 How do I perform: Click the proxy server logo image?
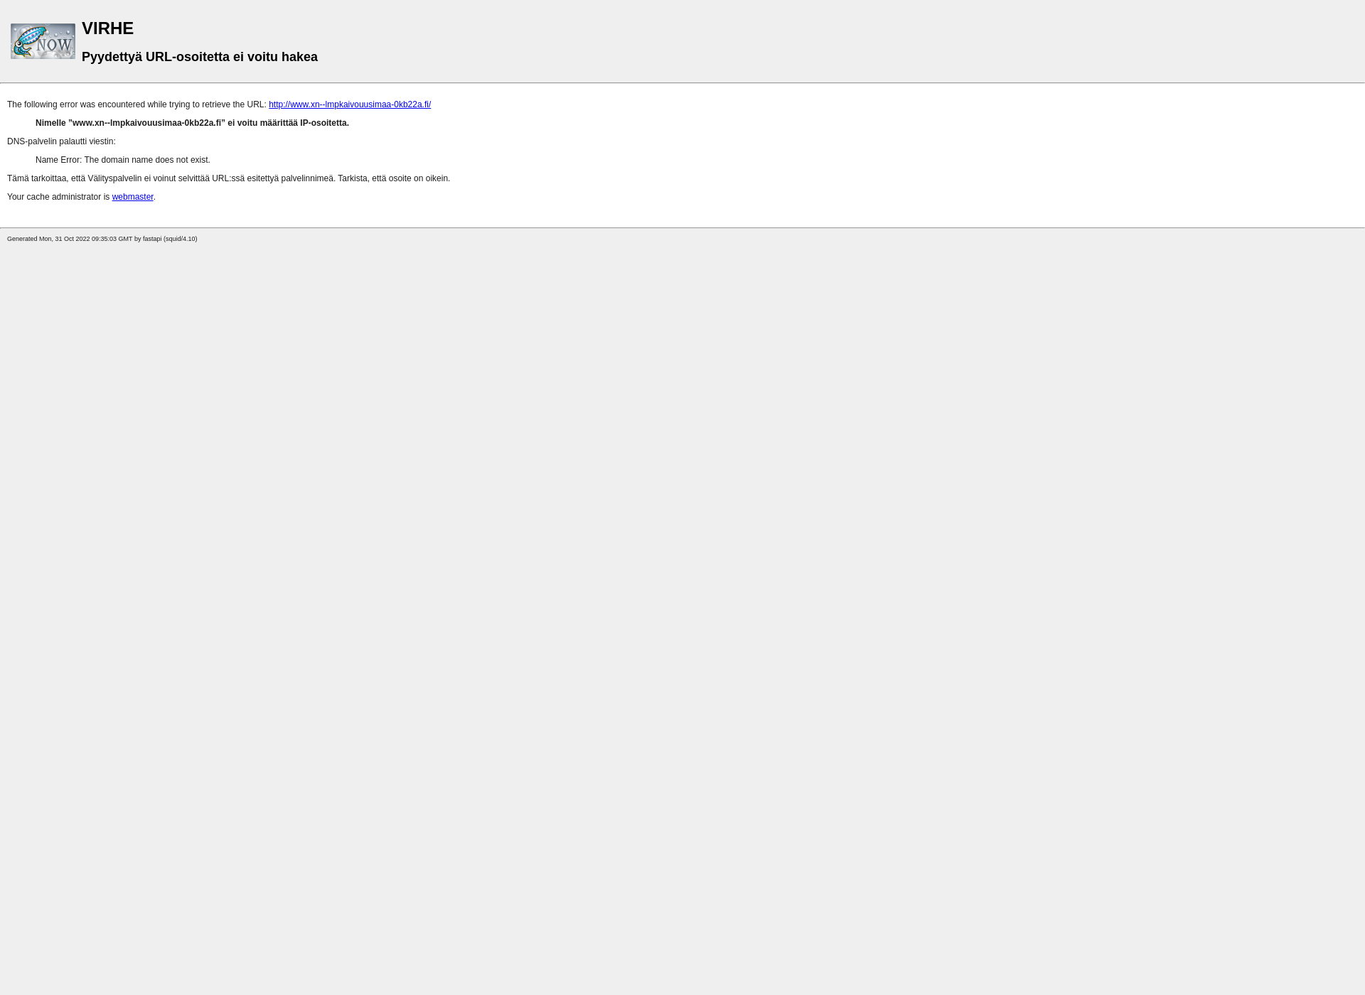point(43,41)
